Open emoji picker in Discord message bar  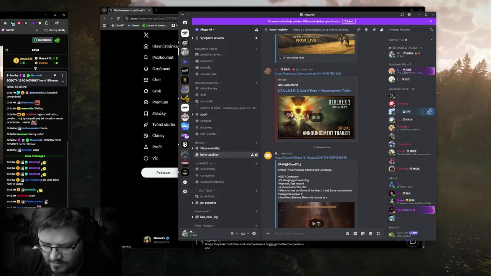pyautogui.click(x=371, y=233)
